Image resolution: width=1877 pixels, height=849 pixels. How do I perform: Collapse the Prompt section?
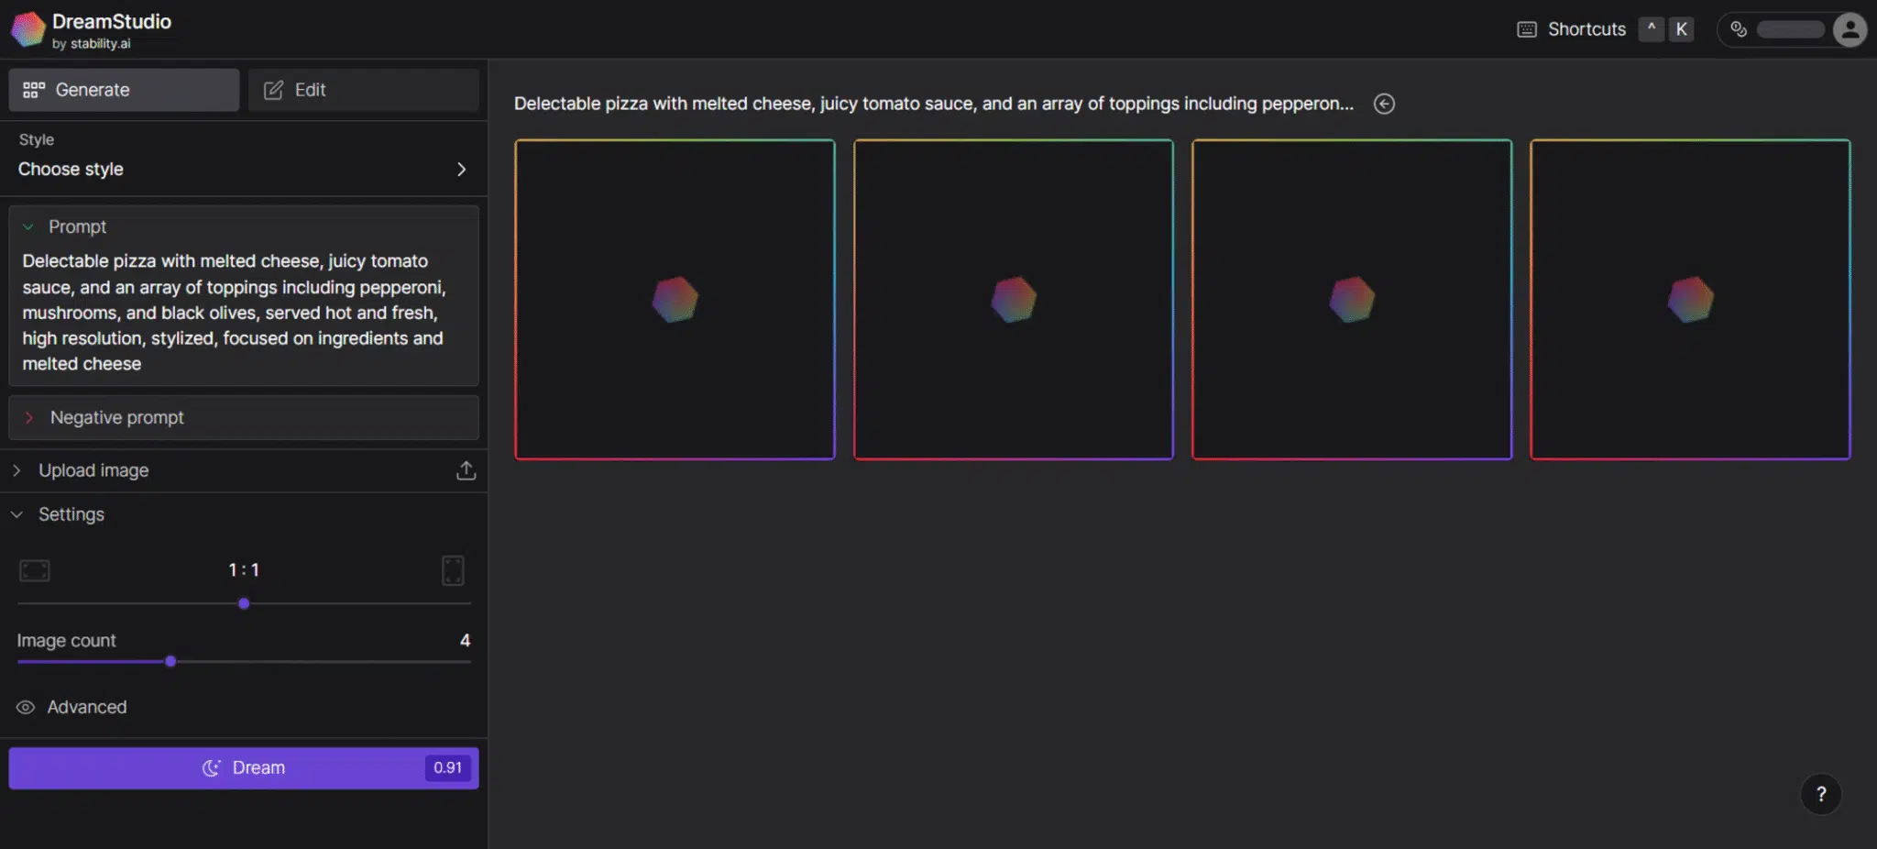click(28, 226)
